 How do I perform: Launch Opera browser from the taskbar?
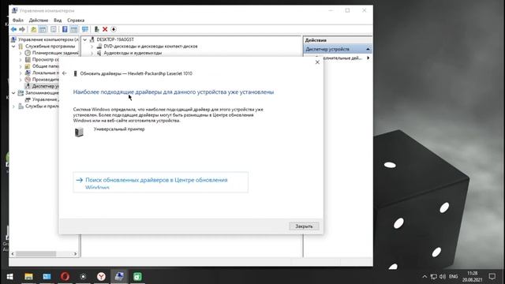(x=65, y=277)
